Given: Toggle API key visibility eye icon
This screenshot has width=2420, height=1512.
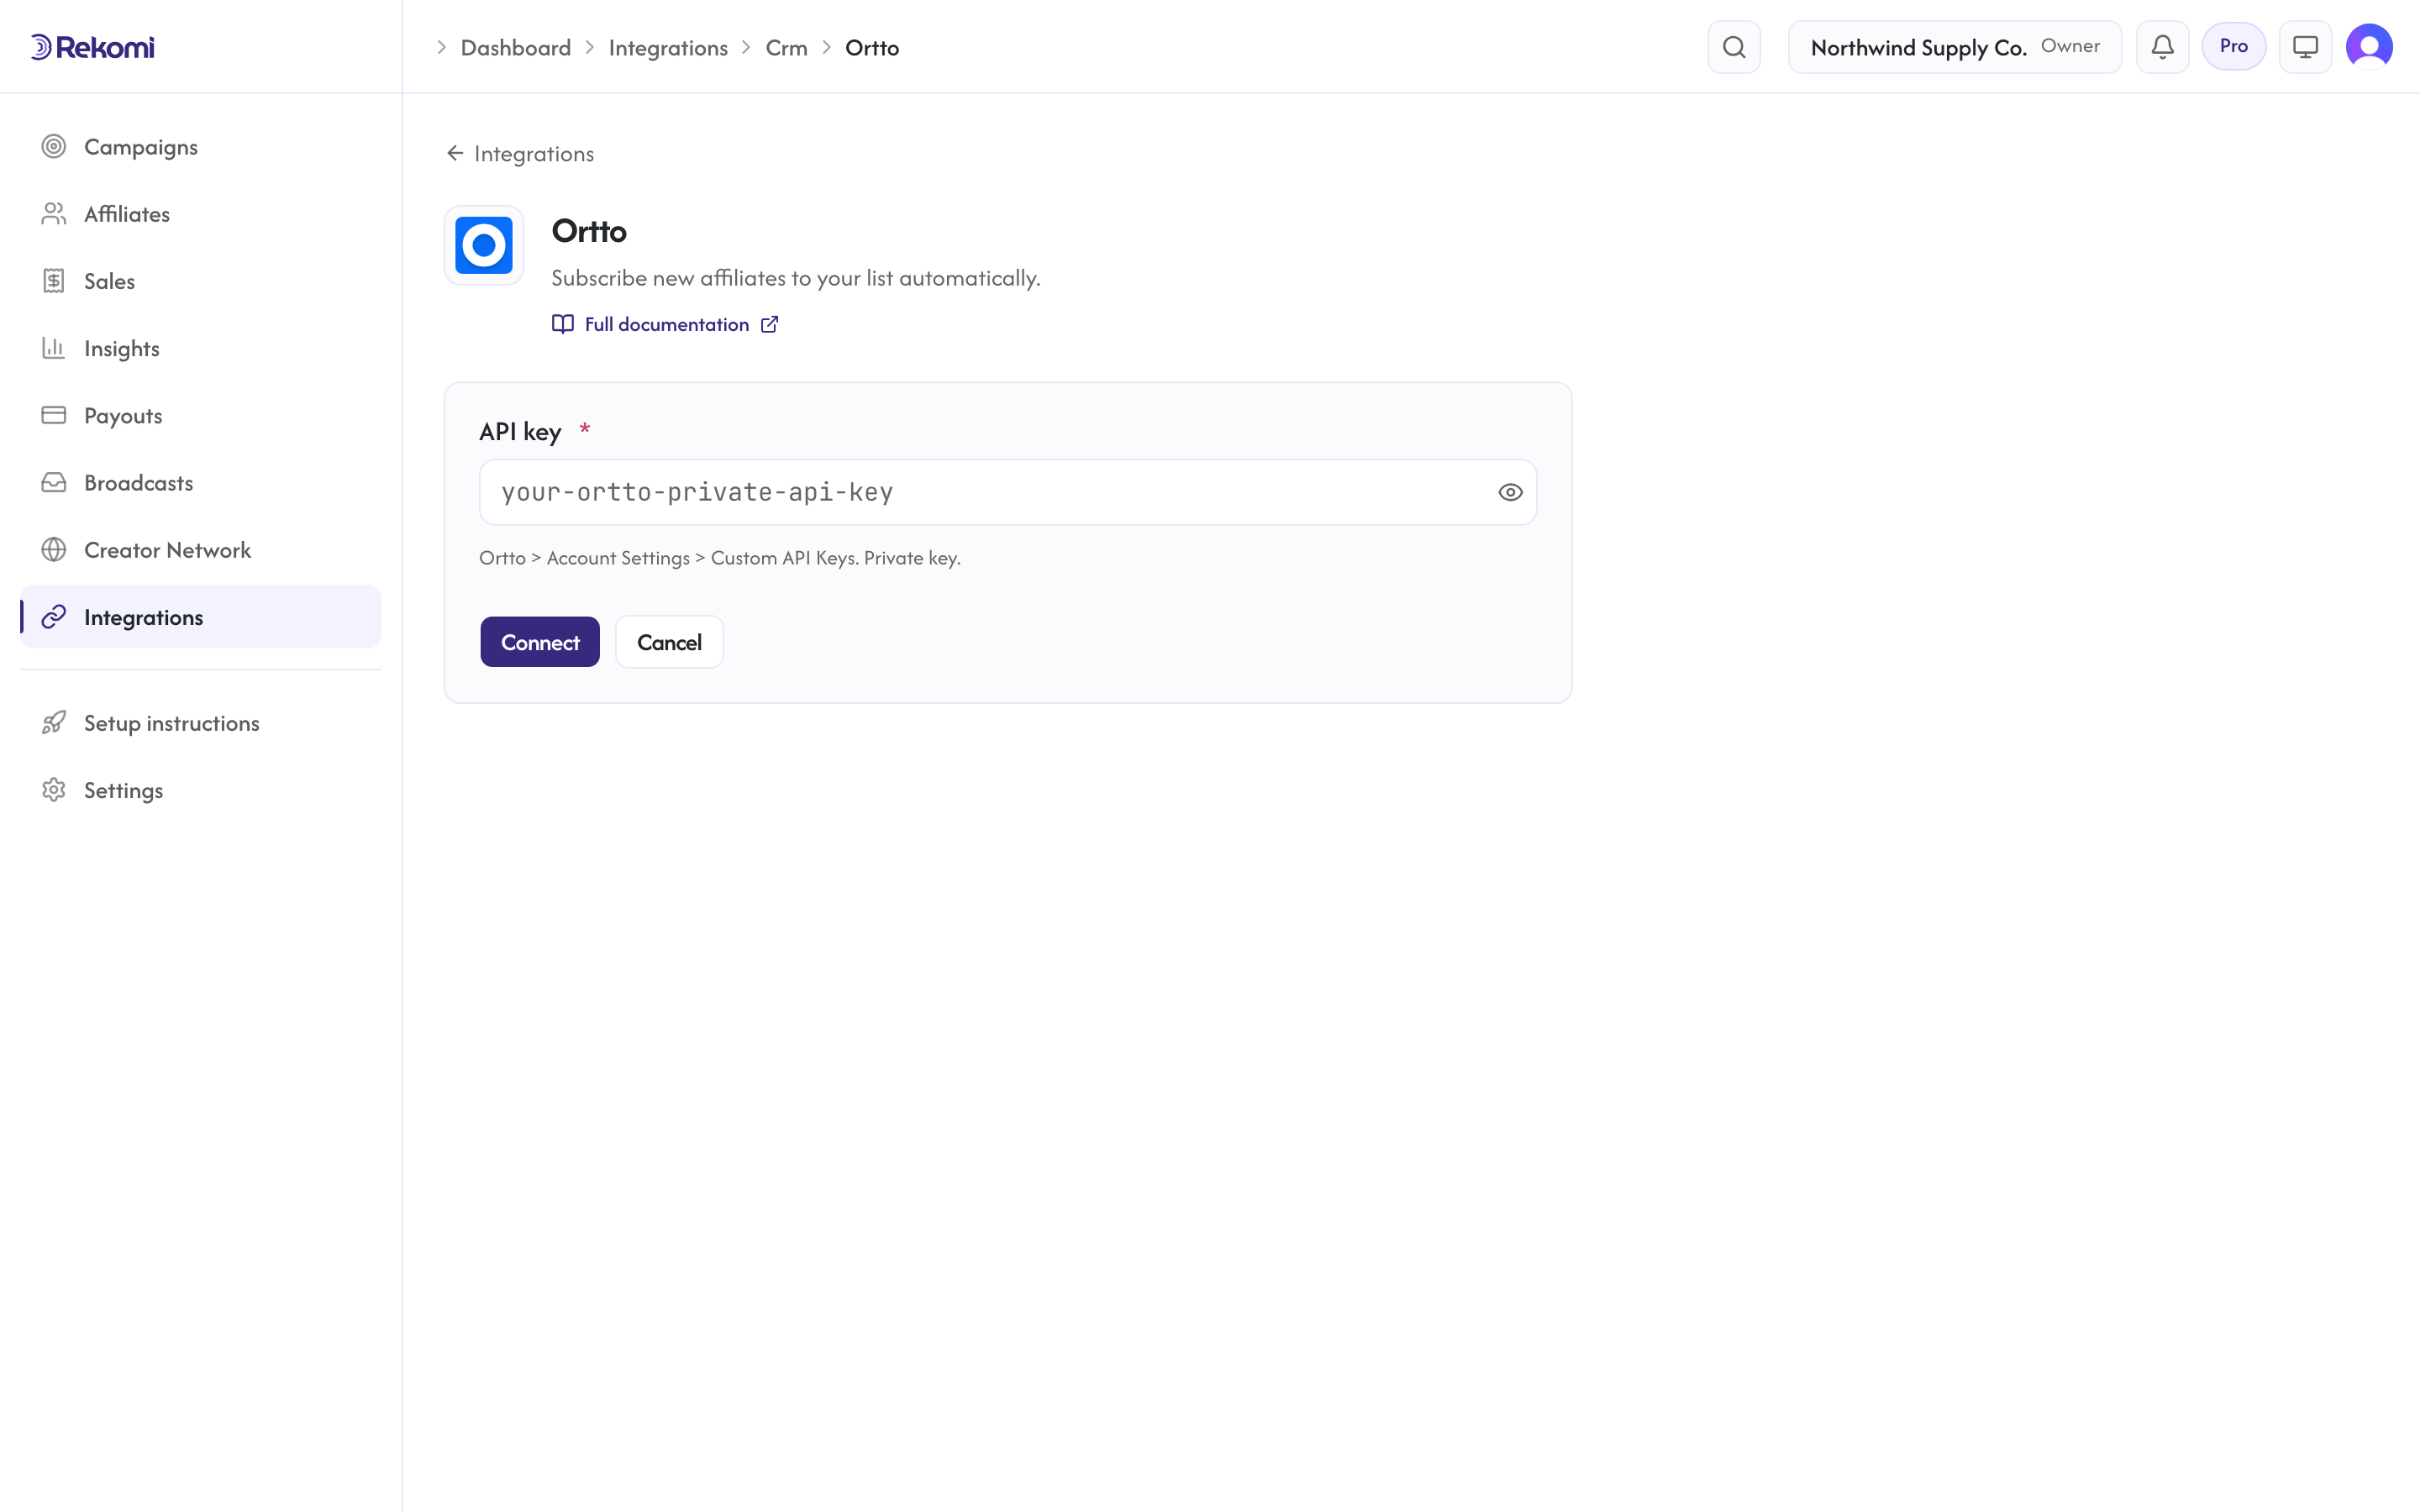Looking at the screenshot, I should (x=1510, y=492).
